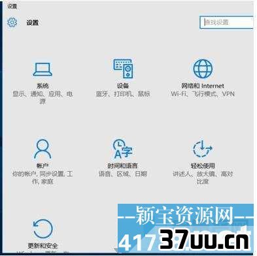257x256 pixels.
Task: Open the 时间和语言 clock-letter icon
Action: coord(122,149)
